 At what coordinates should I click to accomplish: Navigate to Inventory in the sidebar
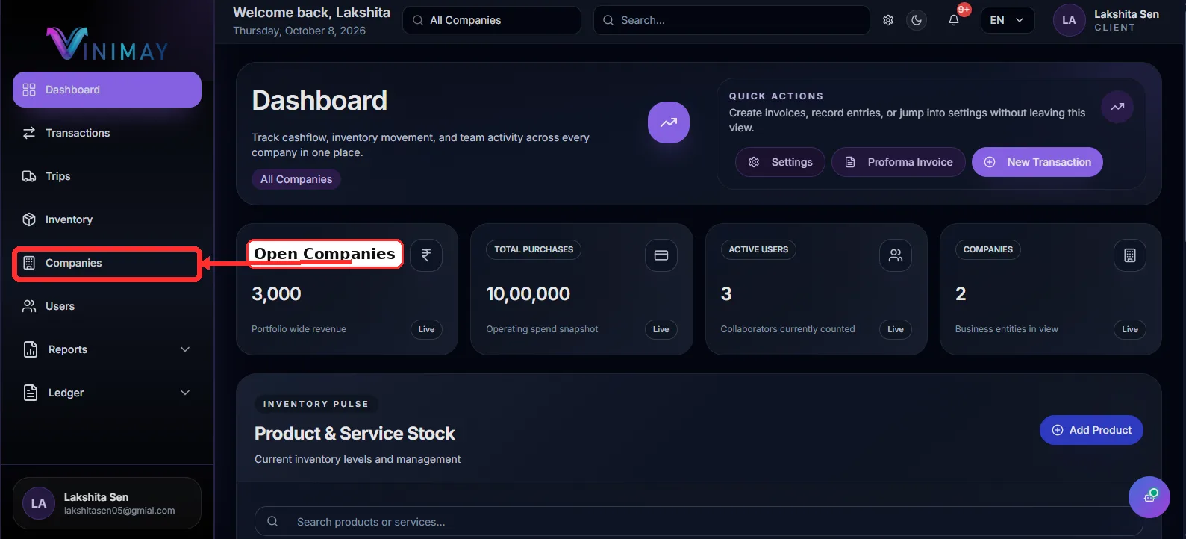[107, 219]
